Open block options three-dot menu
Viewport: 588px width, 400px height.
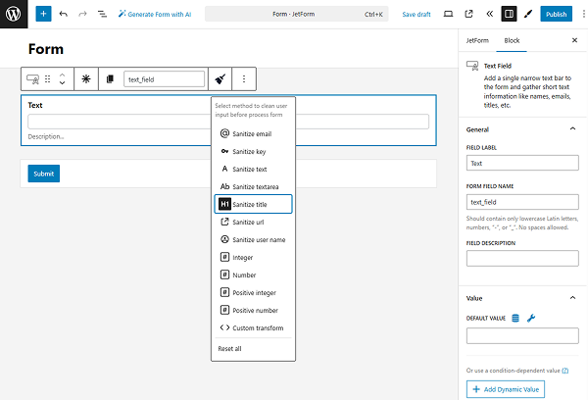(244, 78)
